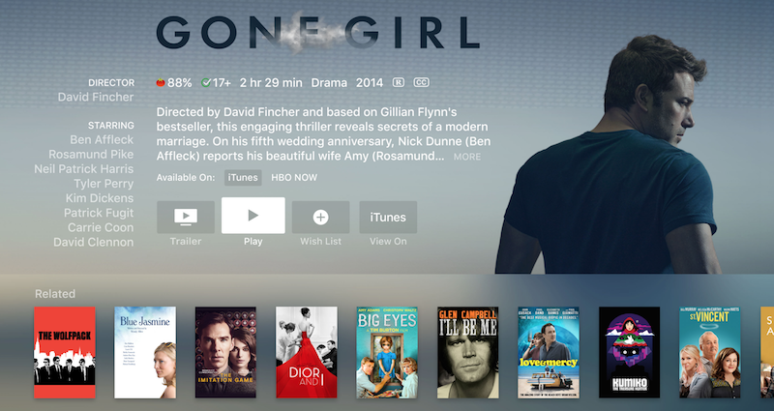Select director David Fincher
The image size is (774, 411).
[96, 98]
